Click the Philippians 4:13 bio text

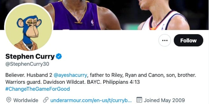click(121, 82)
